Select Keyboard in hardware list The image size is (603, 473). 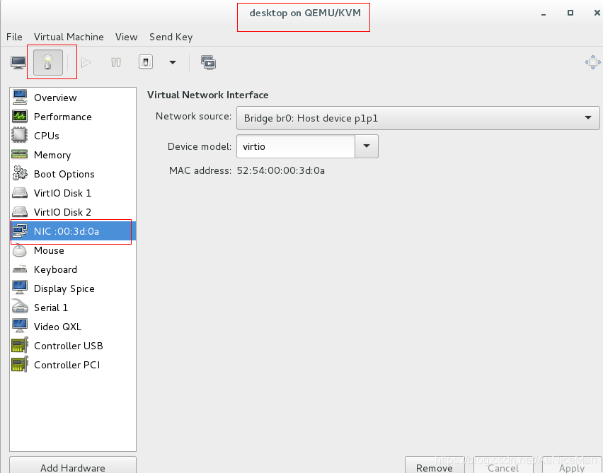tap(73, 269)
